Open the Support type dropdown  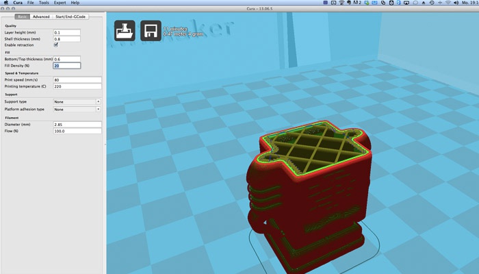pyautogui.click(x=77, y=101)
